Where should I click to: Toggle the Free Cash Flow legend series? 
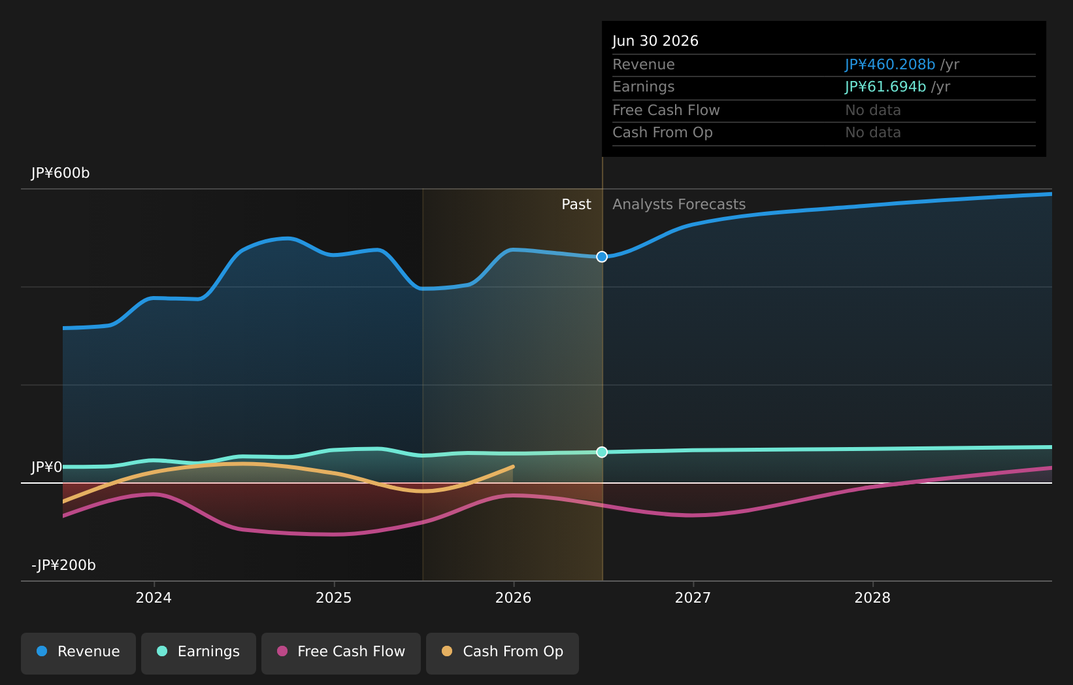tap(341, 653)
